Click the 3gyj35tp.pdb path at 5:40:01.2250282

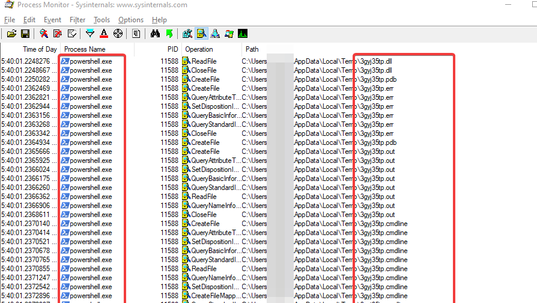tap(378, 79)
